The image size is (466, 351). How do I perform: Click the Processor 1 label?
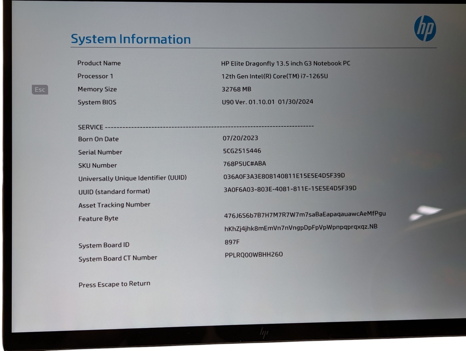click(x=95, y=76)
